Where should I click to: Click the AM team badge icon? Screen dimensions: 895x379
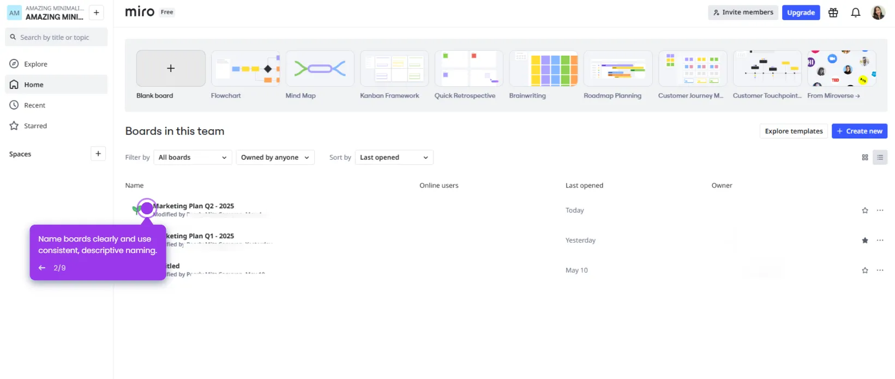point(14,13)
